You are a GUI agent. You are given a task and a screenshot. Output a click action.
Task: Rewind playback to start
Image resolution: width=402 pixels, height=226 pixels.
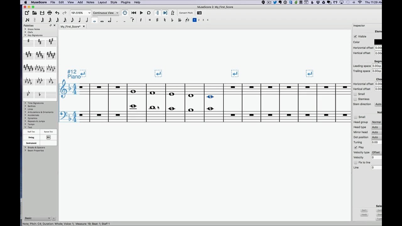[134, 13]
